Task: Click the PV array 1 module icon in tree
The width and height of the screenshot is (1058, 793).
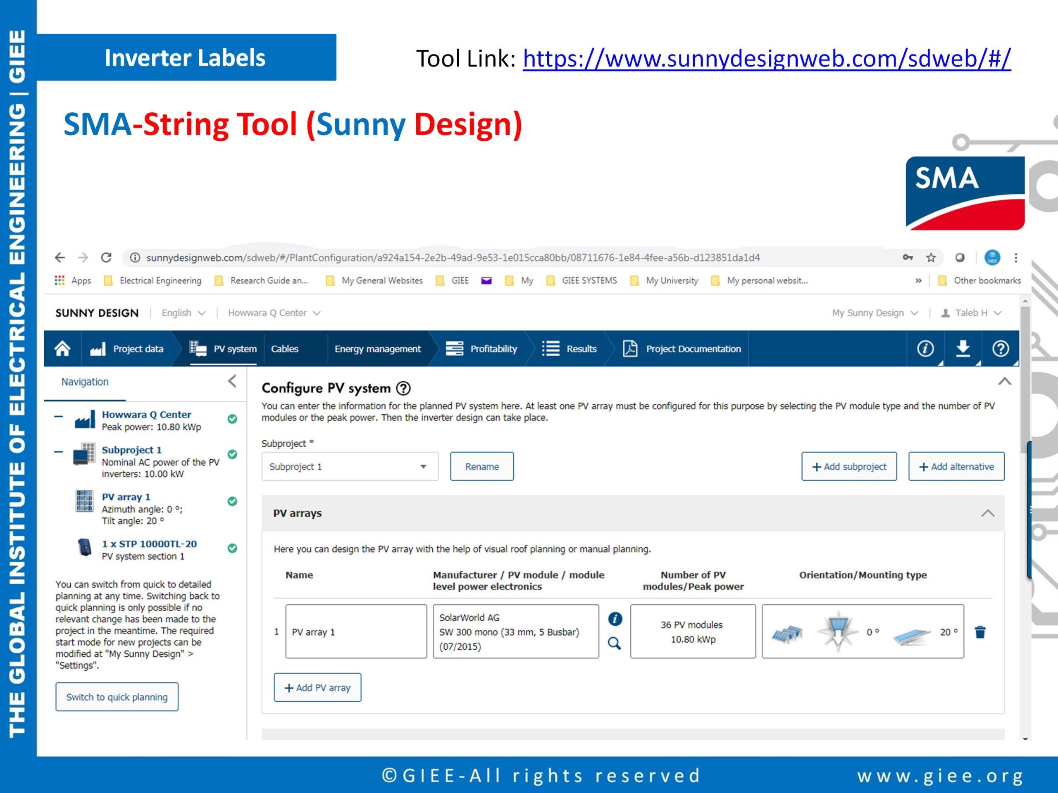Action: pos(84,501)
